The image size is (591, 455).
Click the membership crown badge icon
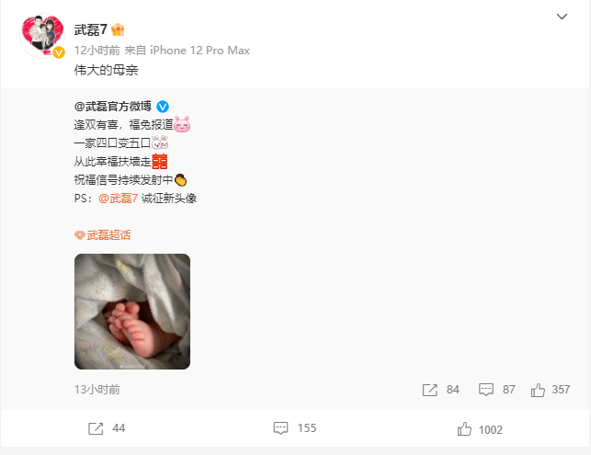click(118, 29)
